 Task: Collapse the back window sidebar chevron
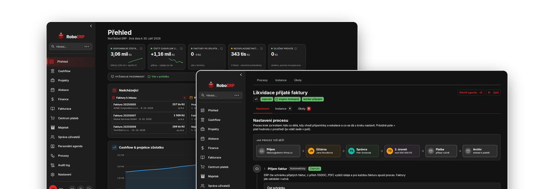[x=91, y=26]
